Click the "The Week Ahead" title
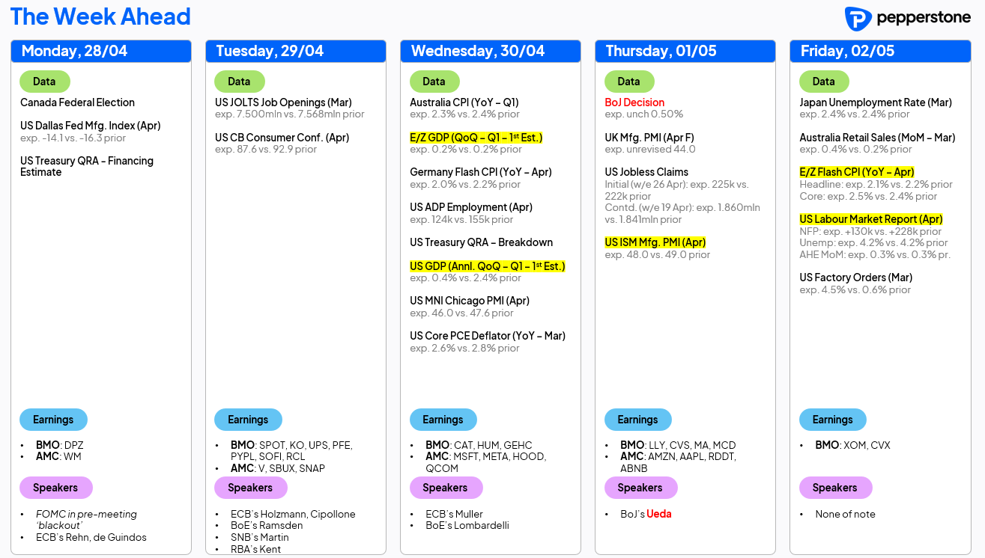The width and height of the screenshot is (985, 558). tap(100, 16)
